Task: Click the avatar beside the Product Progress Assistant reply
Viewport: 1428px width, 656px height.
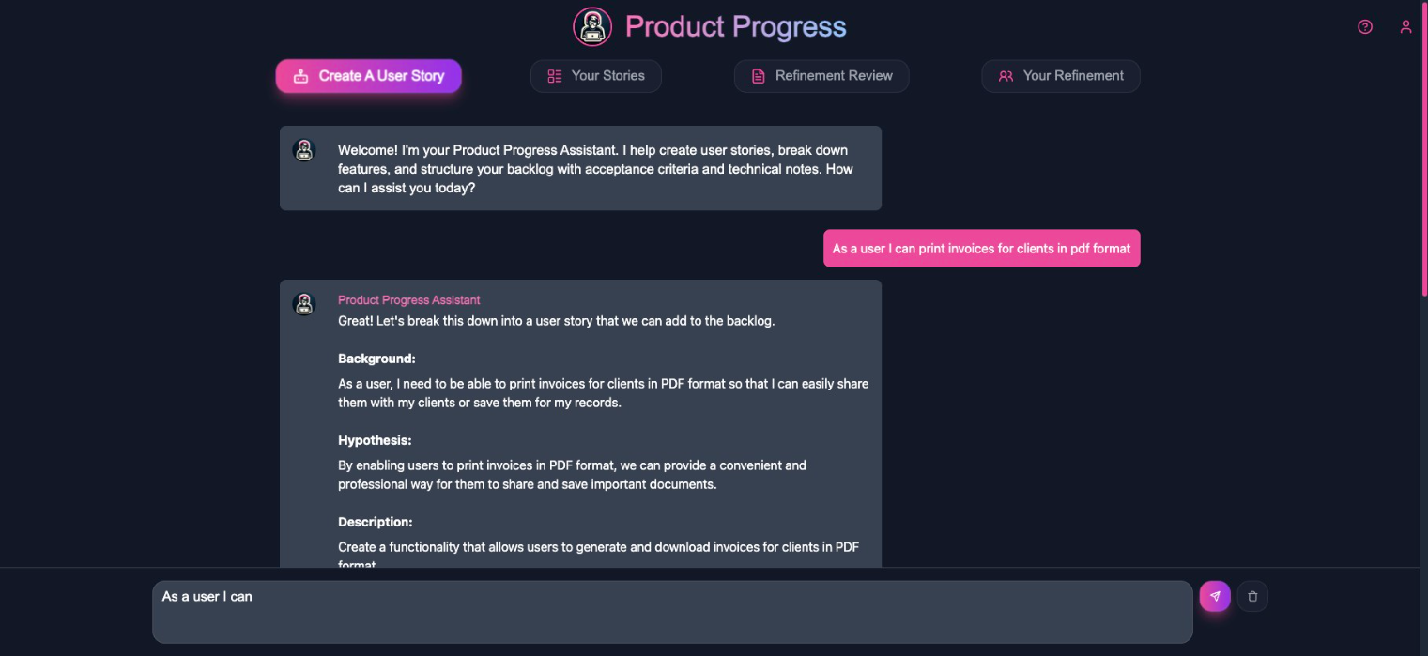Action: tap(304, 304)
